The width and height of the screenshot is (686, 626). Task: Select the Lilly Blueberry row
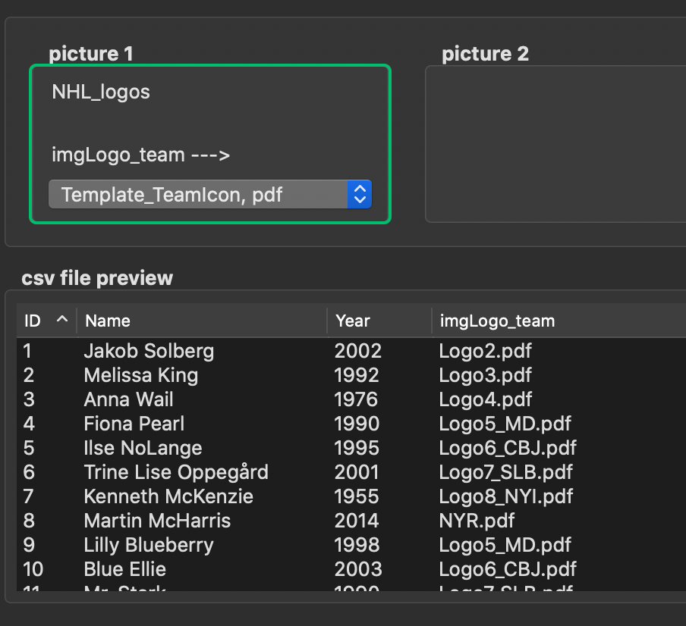pyautogui.click(x=351, y=545)
